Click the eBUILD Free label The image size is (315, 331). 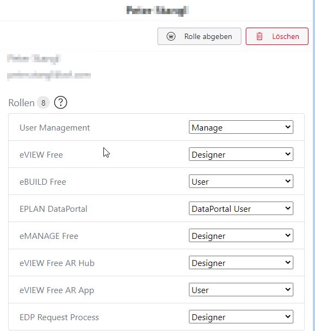43,182
